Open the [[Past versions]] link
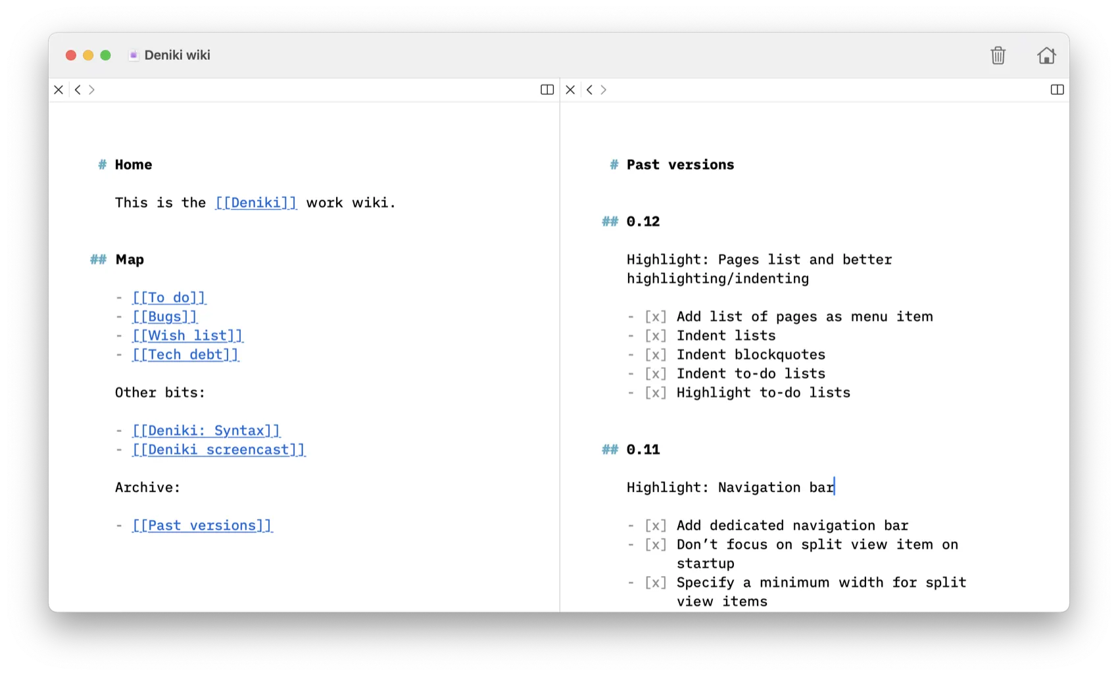This screenshot has height=676, width=1118. [x=202, y=525]
